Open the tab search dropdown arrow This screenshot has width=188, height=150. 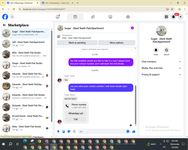[x=3, y=3]
